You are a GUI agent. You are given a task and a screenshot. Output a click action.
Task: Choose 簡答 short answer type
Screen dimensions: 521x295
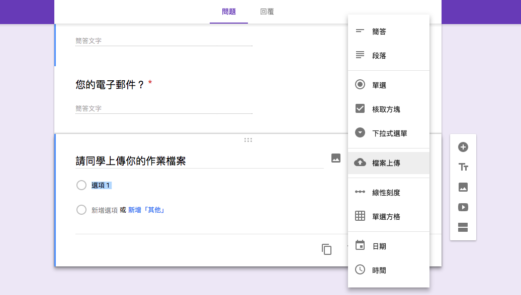(388, 32)
